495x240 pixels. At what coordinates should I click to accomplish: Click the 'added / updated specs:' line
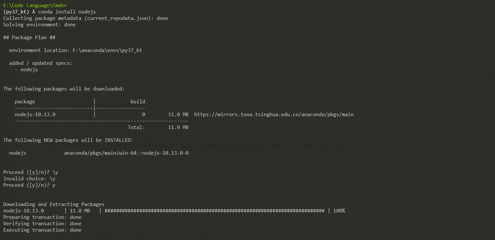41,63
